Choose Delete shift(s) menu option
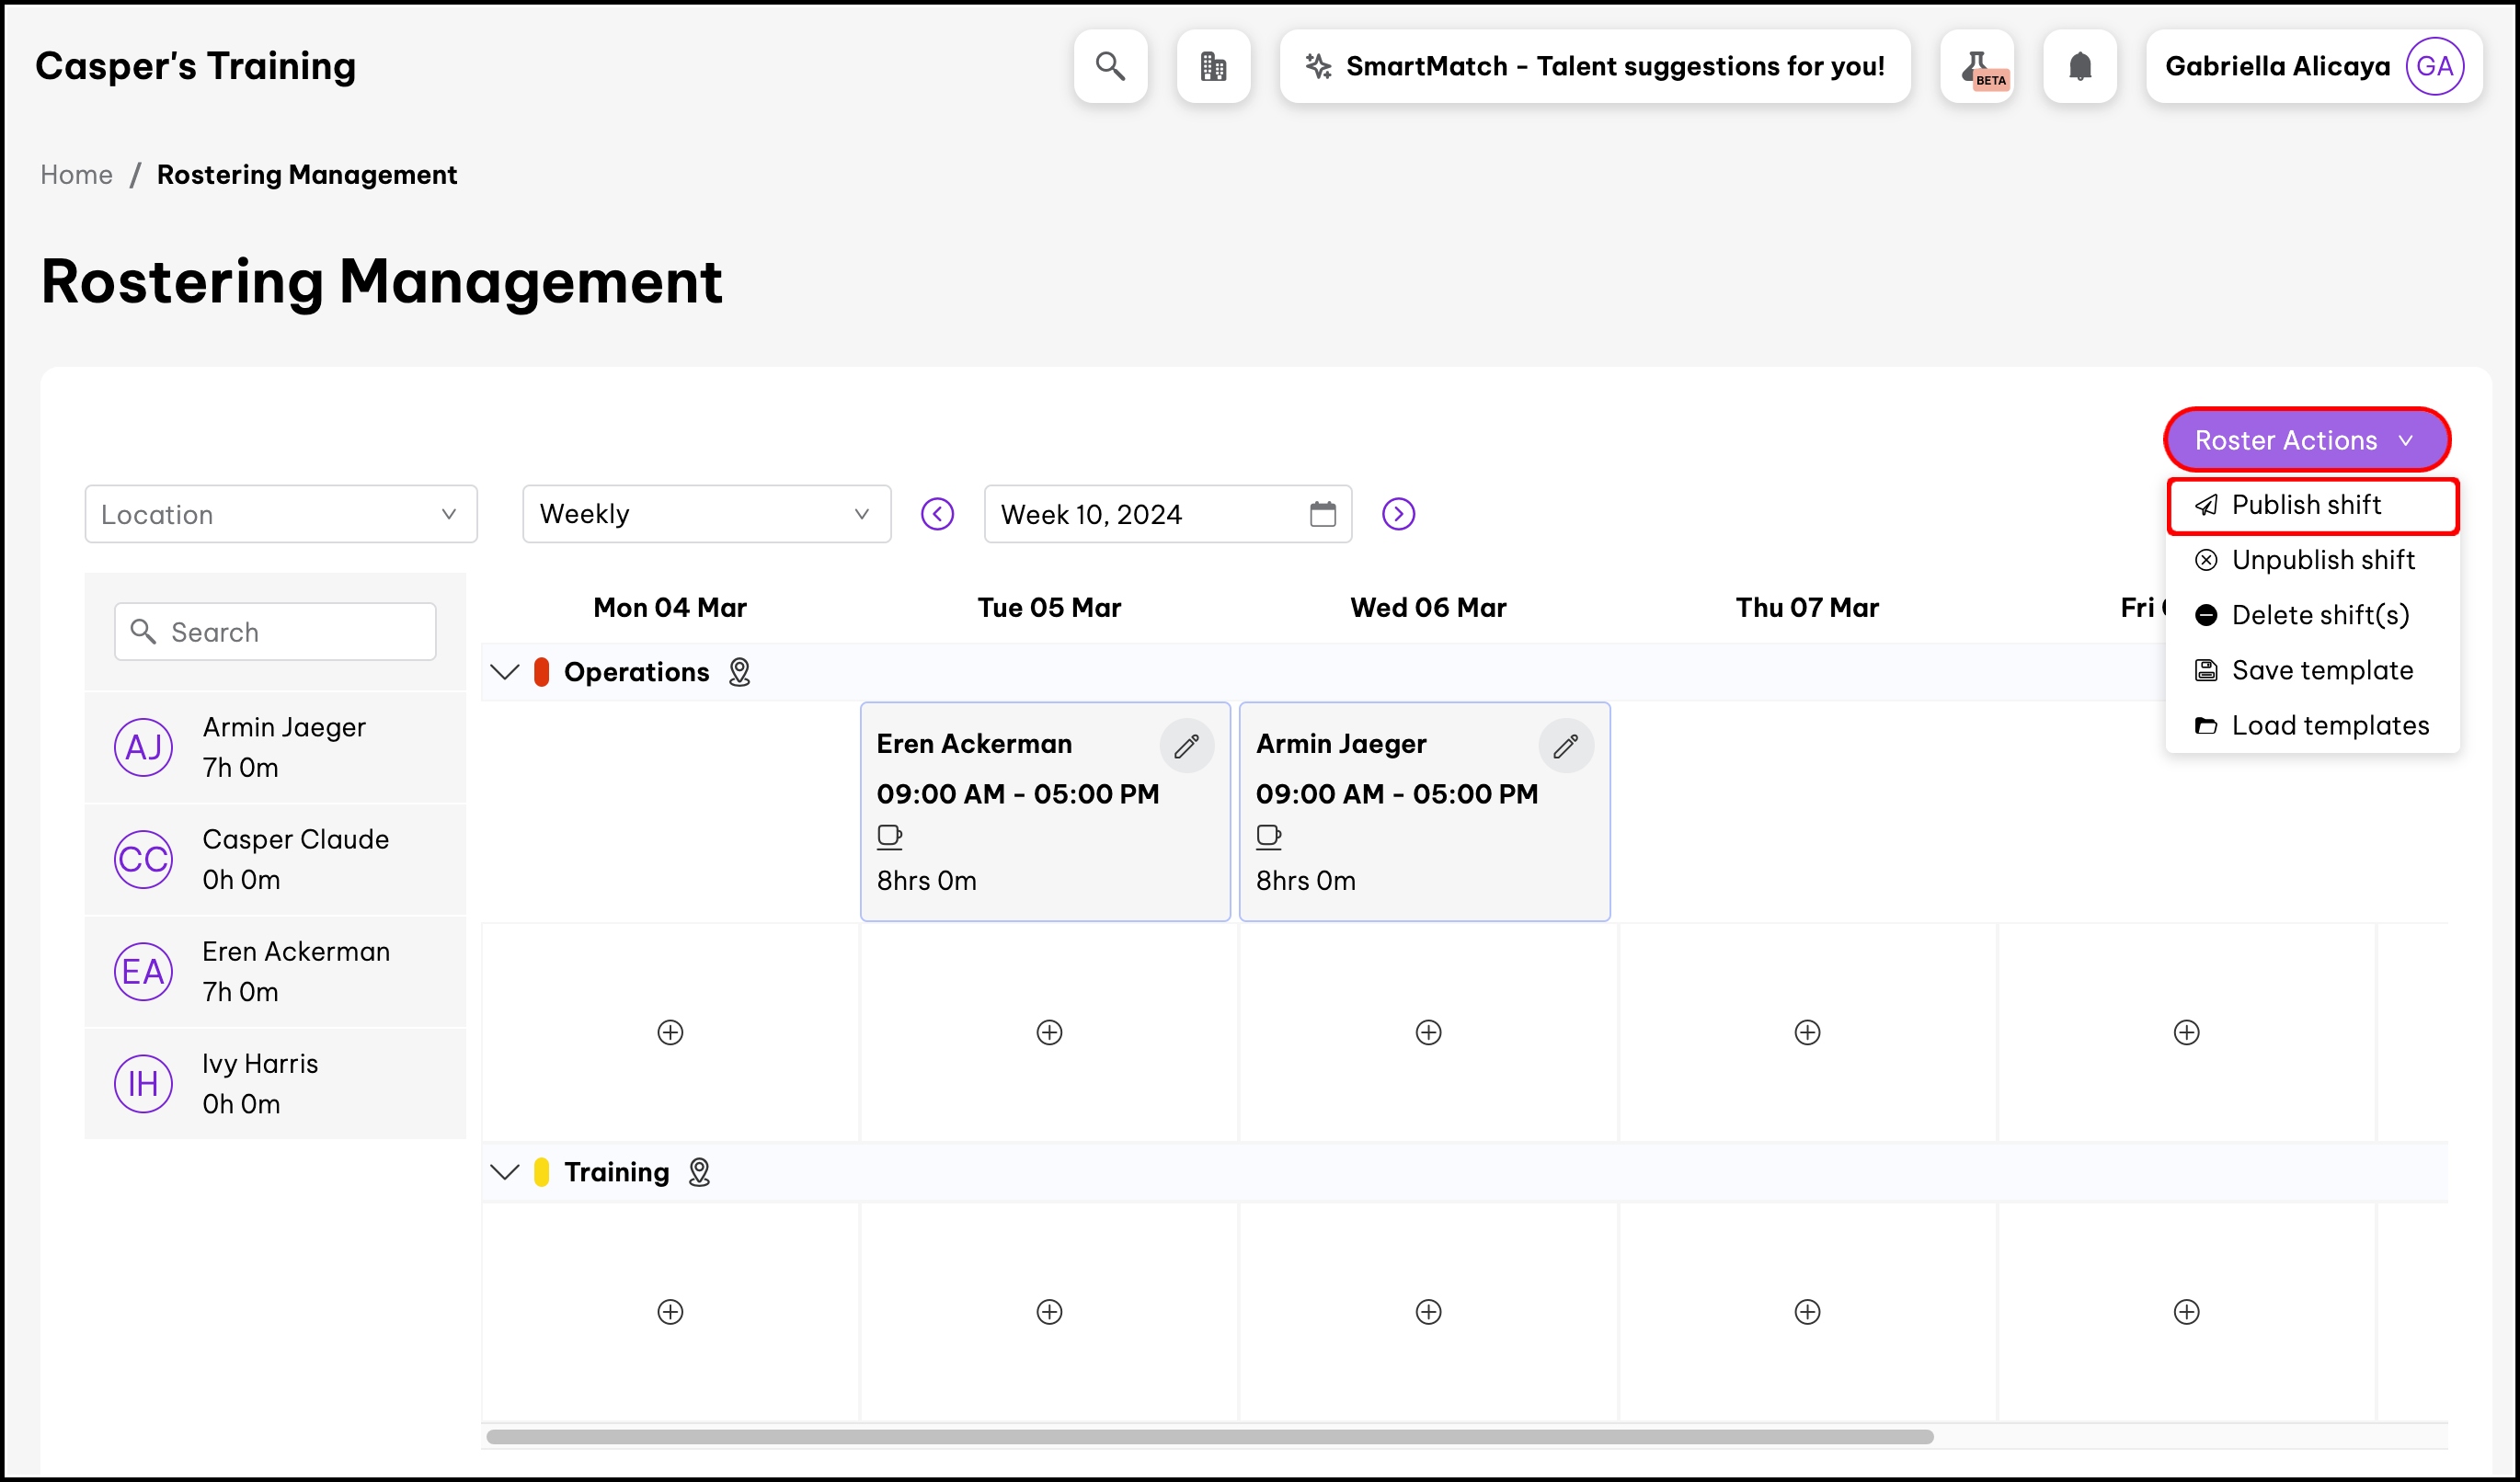Image resolution: width=2520 pixels, height=1482 pixels. click(2320, 616)
